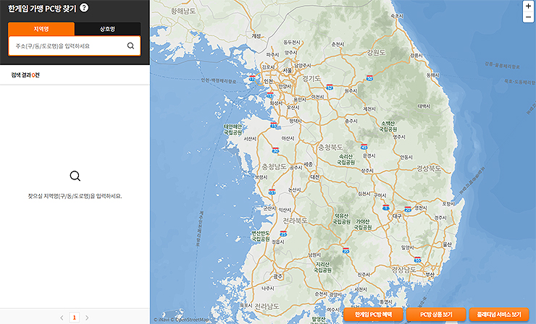Go to previous results page arrow
The height and width of the screenshot is (324, 536).
pyautogui.click(x=62, y=317)
